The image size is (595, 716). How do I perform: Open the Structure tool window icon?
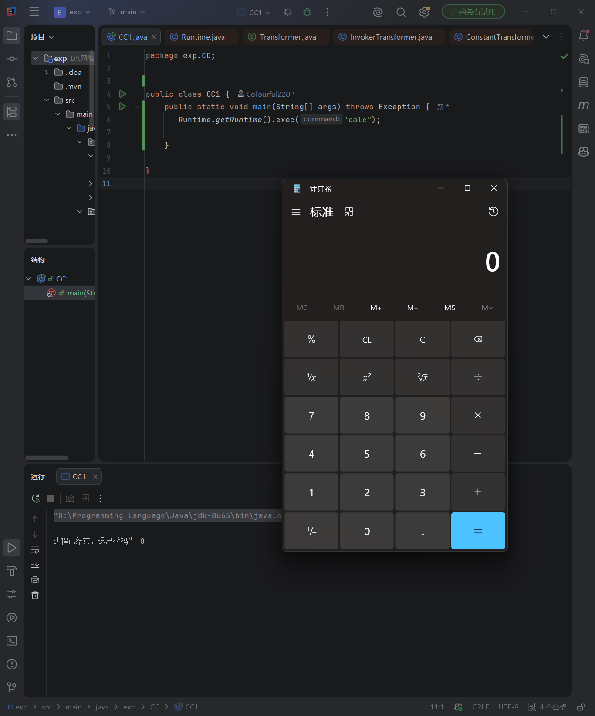click(x=12, y=112)
